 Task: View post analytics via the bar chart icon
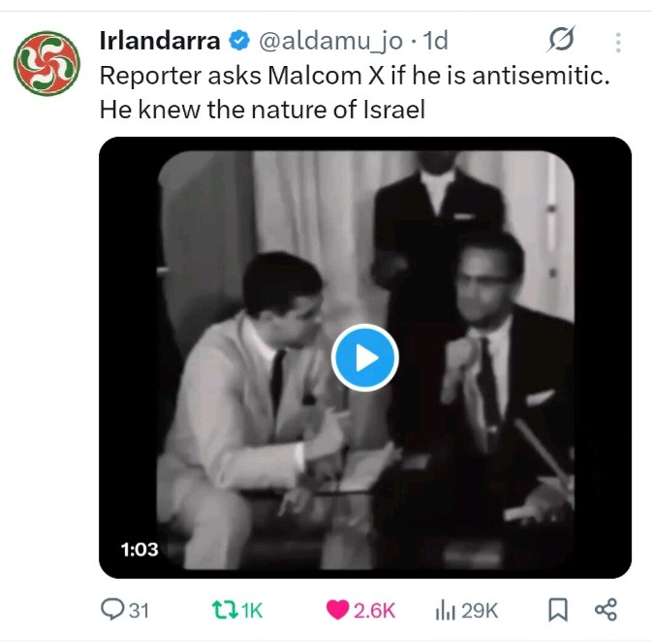(446, 611)
